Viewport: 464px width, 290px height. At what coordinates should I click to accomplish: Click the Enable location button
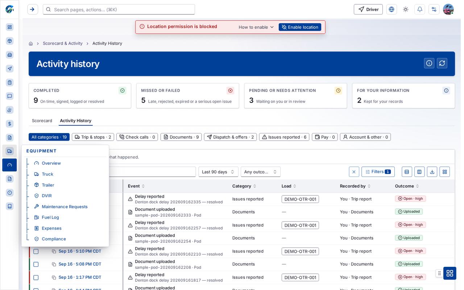pyautogui.click(x=300, y=27)
